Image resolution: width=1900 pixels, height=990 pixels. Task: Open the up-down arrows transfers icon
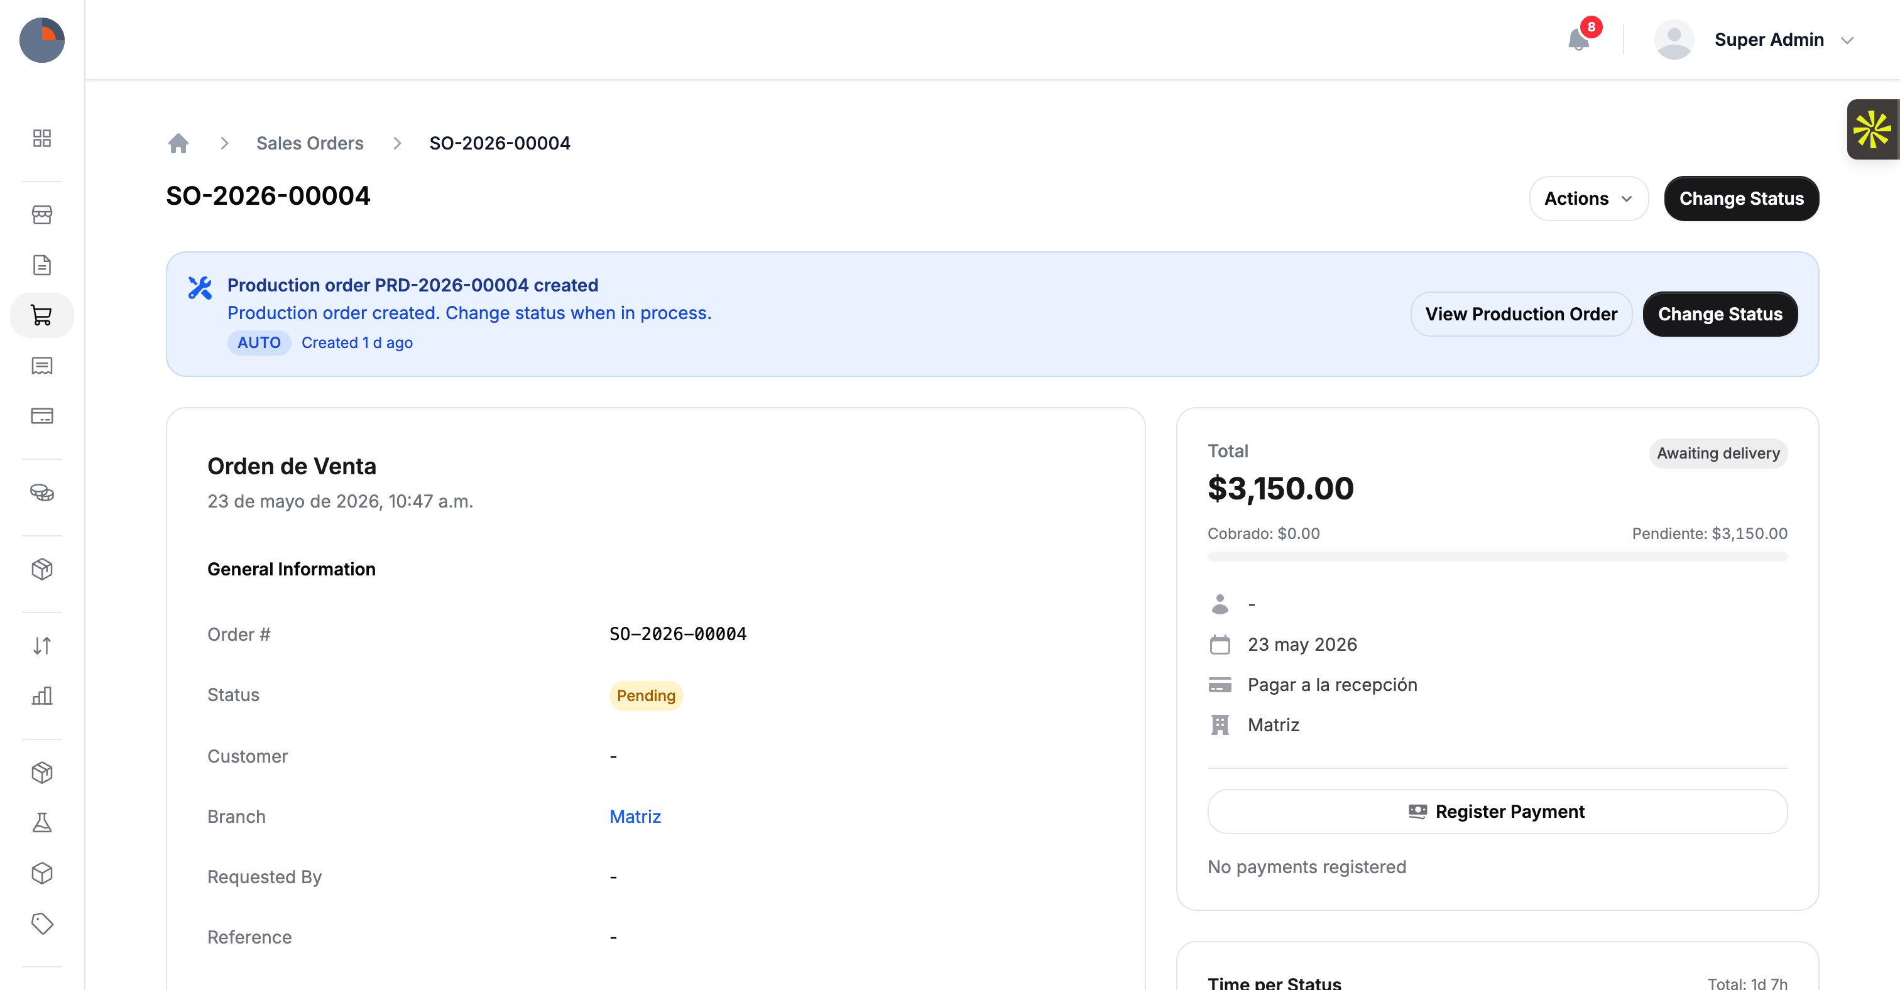click(42, 645)
